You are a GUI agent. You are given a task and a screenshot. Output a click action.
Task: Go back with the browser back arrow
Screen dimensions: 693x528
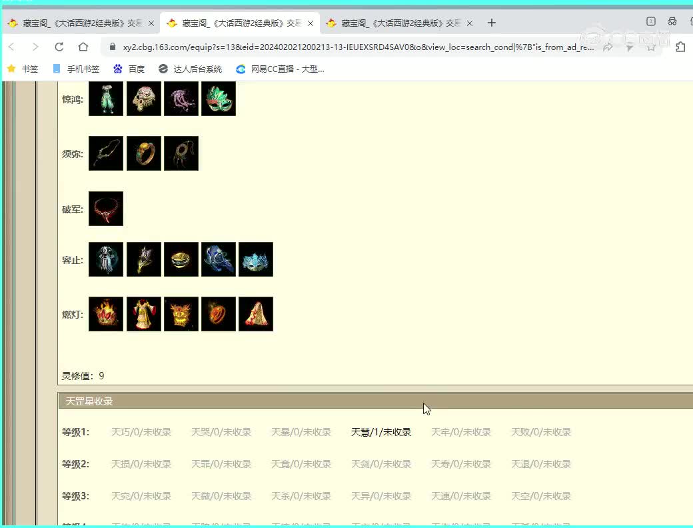point(12,47)
